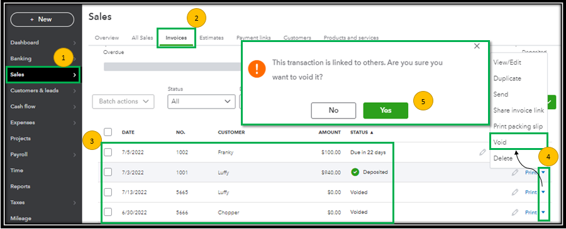Open action dropdown arrow for Chopper invoice
This screenshot has height=229, width=566.
click(x=543, y=213)
